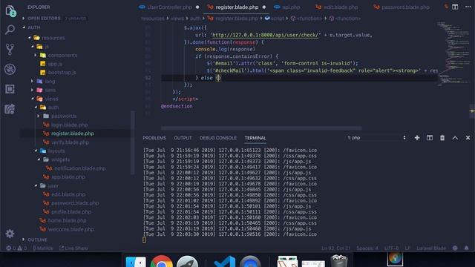
Task: Create a new terminal with plus icon
Action: 417,138
